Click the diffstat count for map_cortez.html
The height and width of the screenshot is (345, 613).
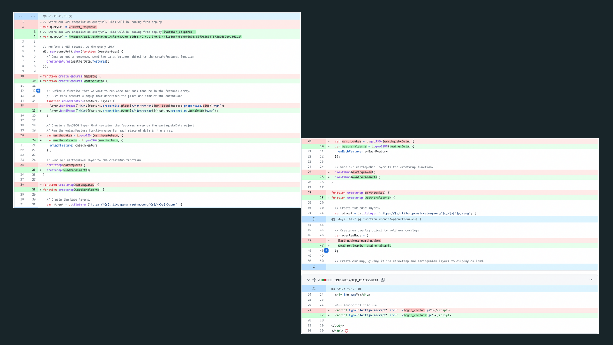coord(319,280)
